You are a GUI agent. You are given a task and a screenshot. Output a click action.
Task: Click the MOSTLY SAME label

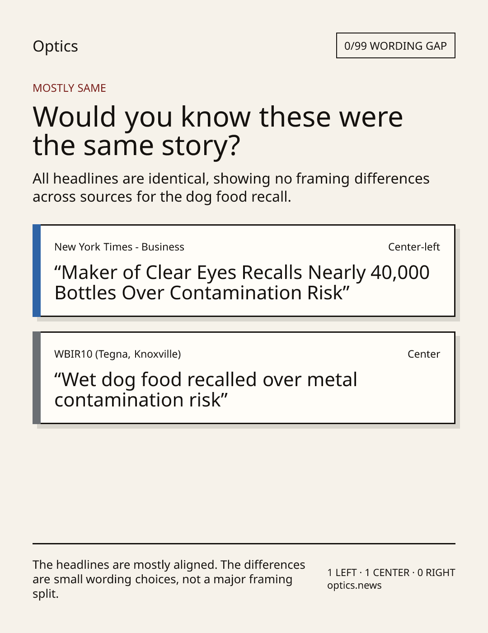69,88
